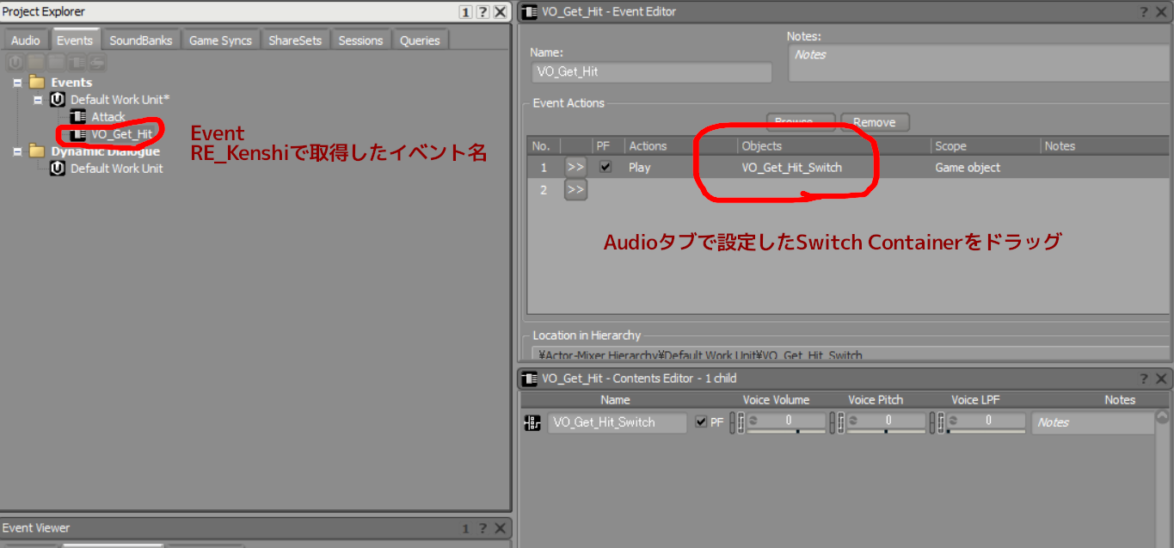Viewport: 1174px width, 548px height.
Task: Toggle the PF checkbox in Event Actions row 1
Action: [605, 167]
